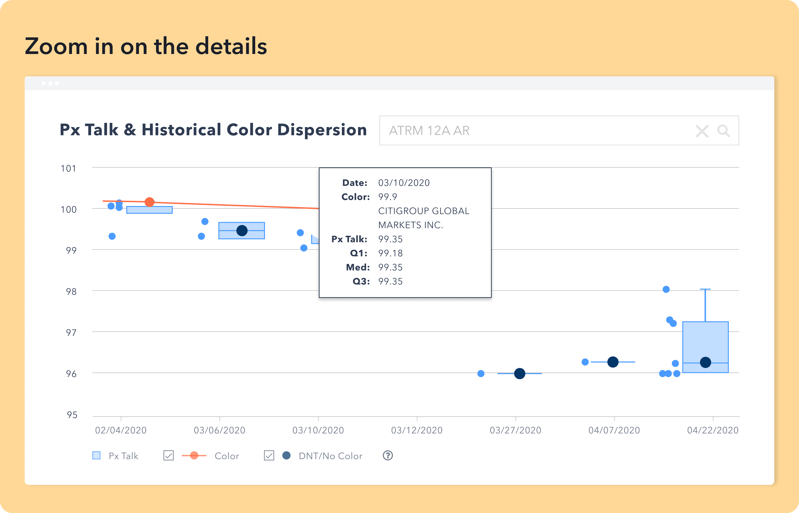Viewport: 799px width, 513px height.
Task: Select the orange Color point near 100
Action: coord(149,202)
